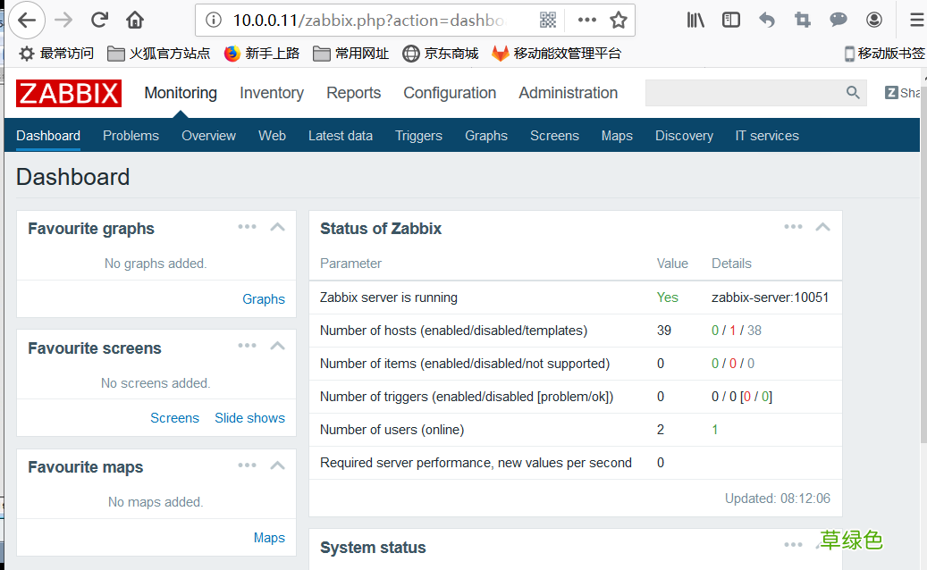Click the search magnifier icon
This screenshot has height=570, width=927.
[852, 92]
